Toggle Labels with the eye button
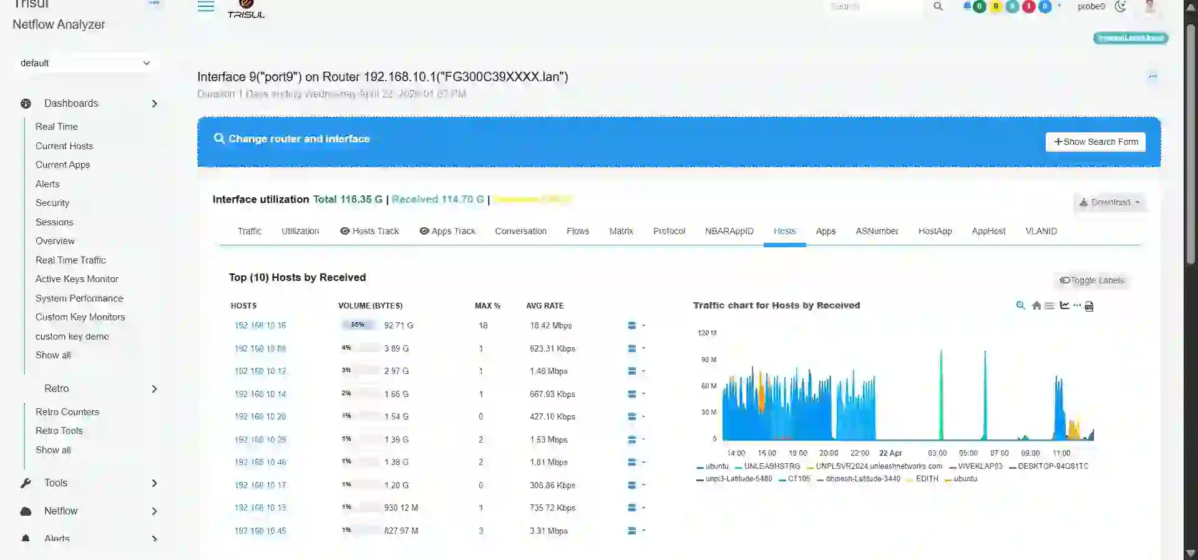1198x560 pixels. 1092,280
